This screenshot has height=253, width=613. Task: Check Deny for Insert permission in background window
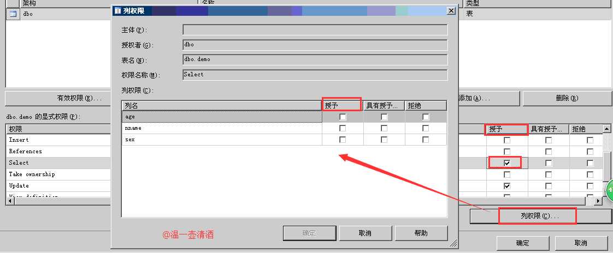pos(590,140)
